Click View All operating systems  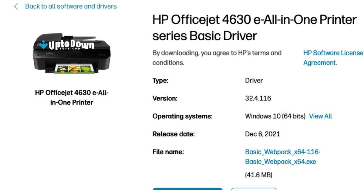[320, 116]
